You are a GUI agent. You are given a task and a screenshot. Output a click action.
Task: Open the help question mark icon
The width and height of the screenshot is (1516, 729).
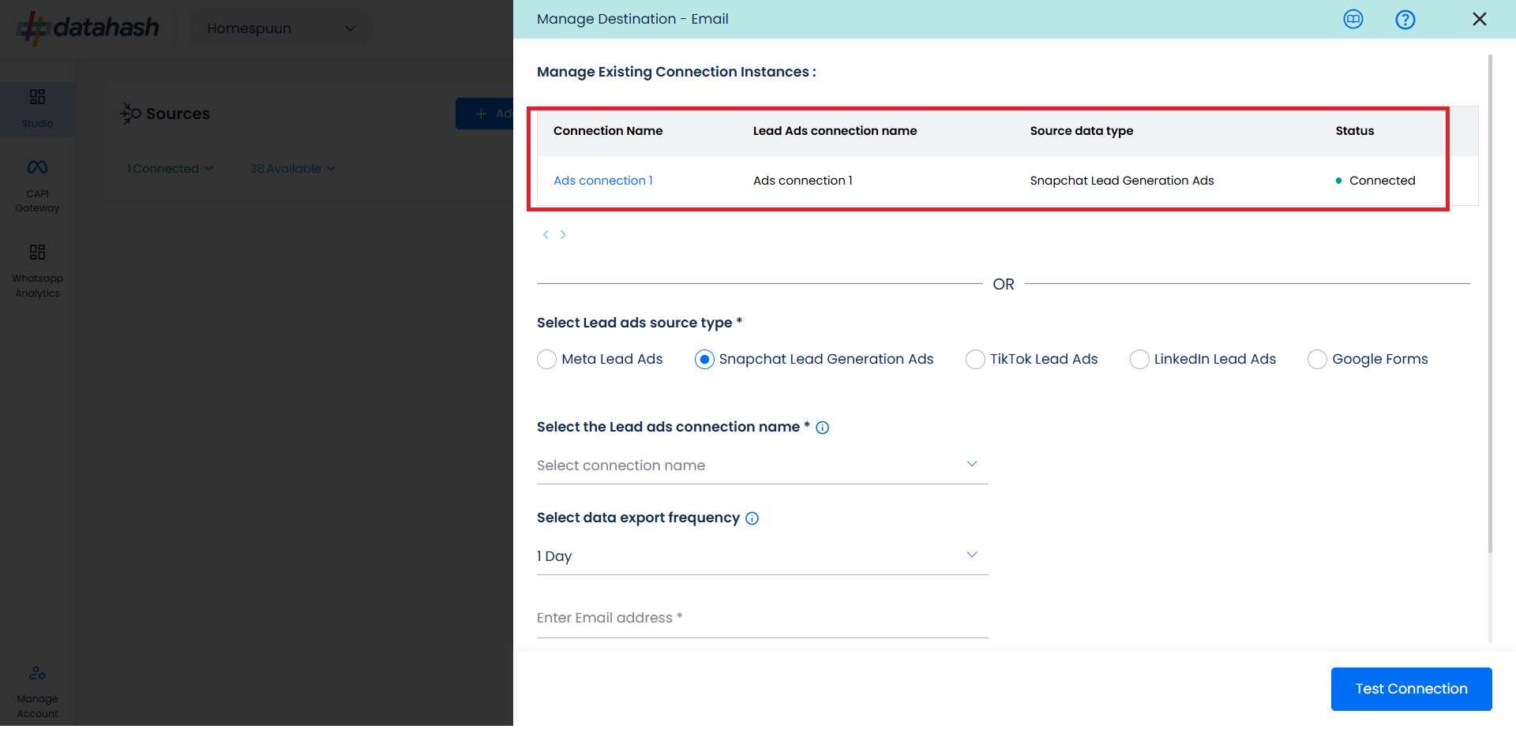pos(1405,20)
